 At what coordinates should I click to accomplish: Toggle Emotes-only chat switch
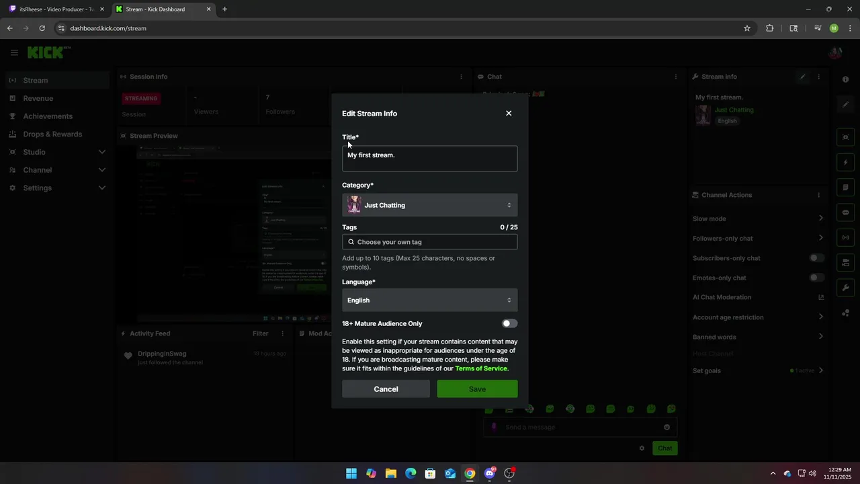(816, 278)
